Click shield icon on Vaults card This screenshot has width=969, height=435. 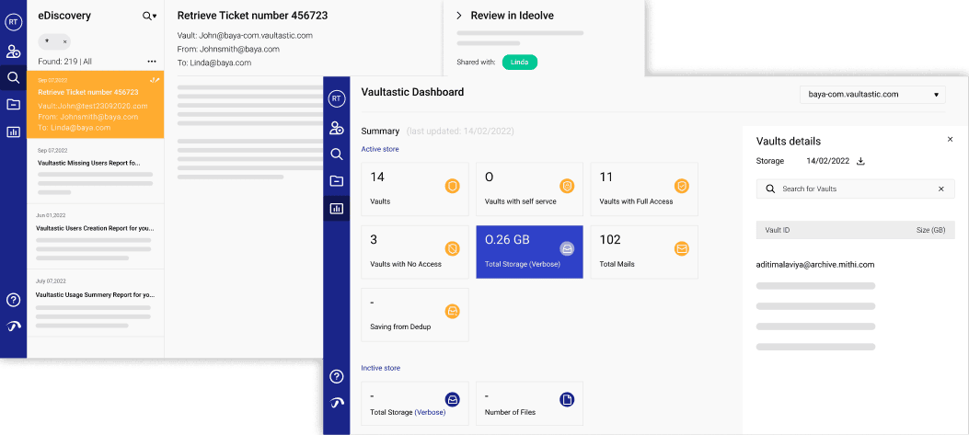pyautogui.click(x=453, y=186)
